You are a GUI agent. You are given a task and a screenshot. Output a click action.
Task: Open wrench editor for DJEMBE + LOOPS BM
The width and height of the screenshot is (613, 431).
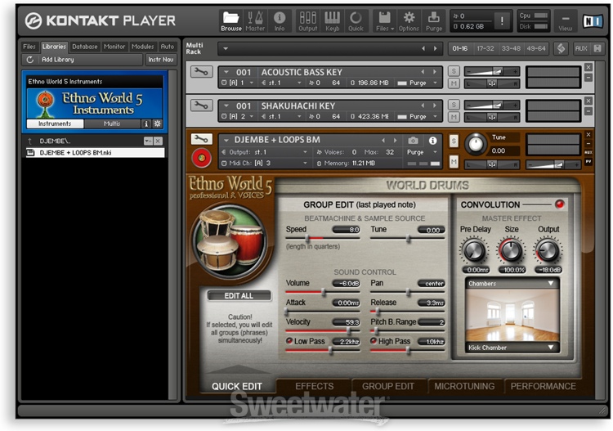pyautogui.click(x=201, y=139)
